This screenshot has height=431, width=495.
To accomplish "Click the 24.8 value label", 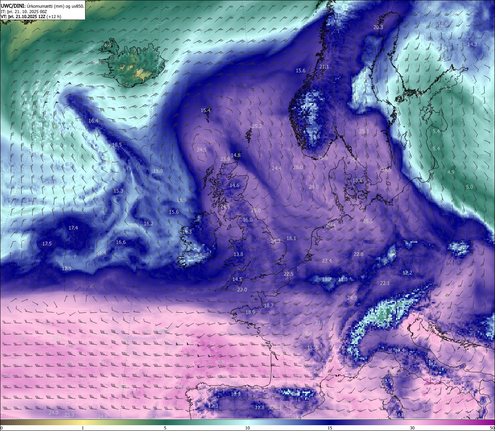I will pyautogui.click(x=102, y=417).
